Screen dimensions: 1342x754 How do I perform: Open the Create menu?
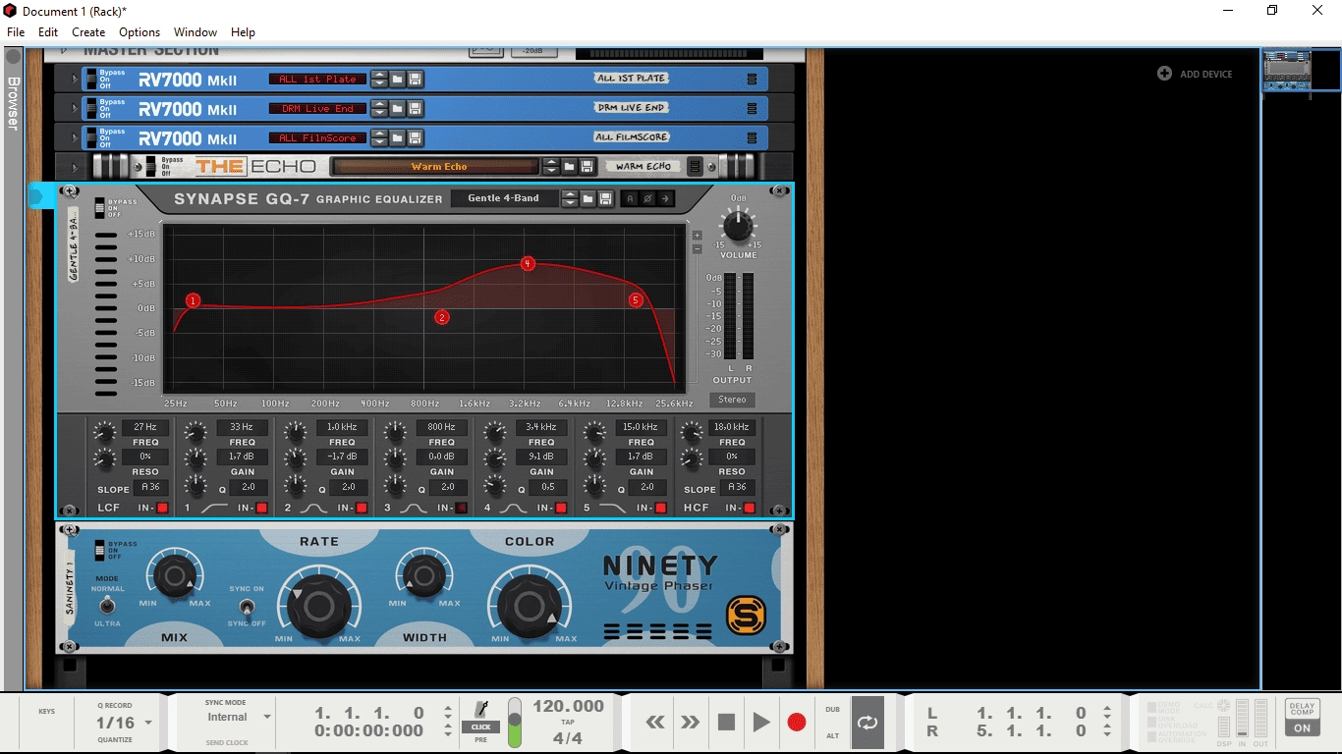point(88,32)
